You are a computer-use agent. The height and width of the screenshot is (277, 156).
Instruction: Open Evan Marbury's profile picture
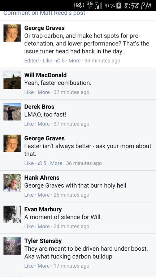(x=12, y=214)
